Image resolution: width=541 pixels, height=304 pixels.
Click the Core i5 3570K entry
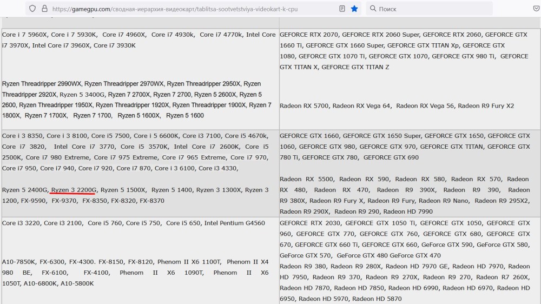pos(144,146)
